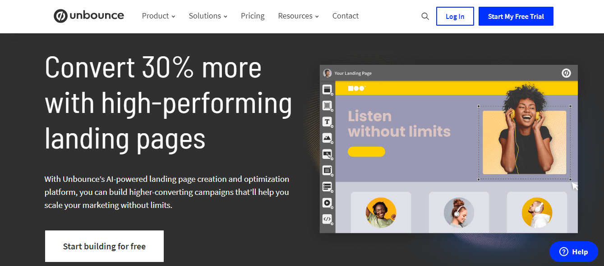
Task: Click Start My Free Trial button
Action: pos(516,16)
